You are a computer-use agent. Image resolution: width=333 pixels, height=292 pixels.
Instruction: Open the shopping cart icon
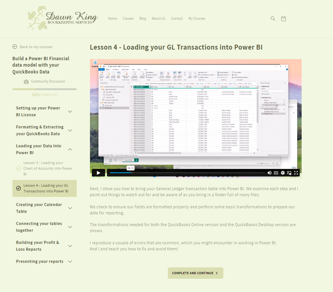tap(283, 19)
